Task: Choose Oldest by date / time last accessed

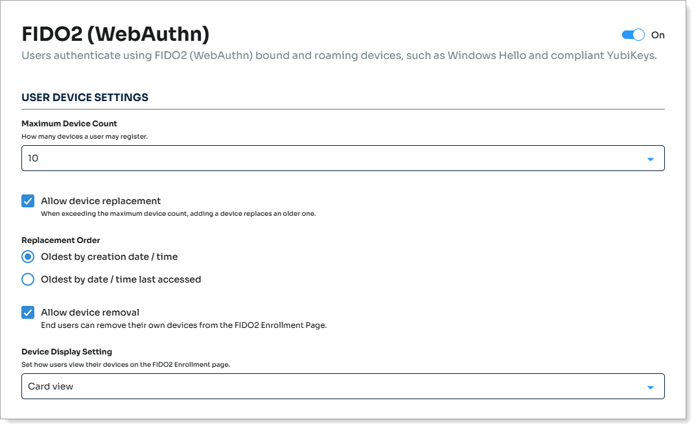Action: click(28, 279)
